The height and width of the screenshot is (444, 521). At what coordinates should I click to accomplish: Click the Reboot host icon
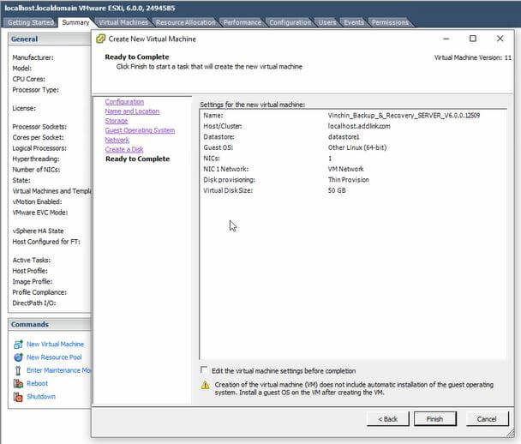(18, 383)
